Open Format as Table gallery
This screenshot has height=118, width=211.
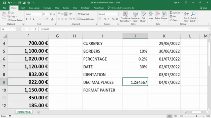coord(136,17)
